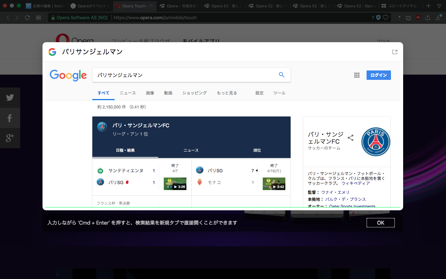Click the Twitter share sidebar icon

click(x=10, y=98)
